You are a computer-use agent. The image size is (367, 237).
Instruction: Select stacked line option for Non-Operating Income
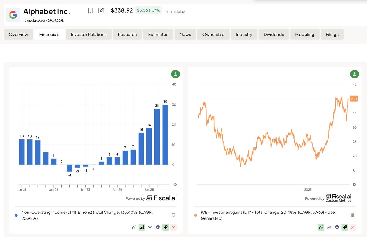[150, 227]
